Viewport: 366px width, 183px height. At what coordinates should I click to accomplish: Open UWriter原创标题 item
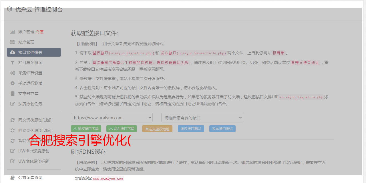(34, 161)
